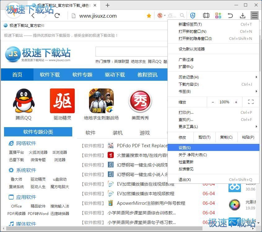Open the reading mode book icon

tap(206, 16)
